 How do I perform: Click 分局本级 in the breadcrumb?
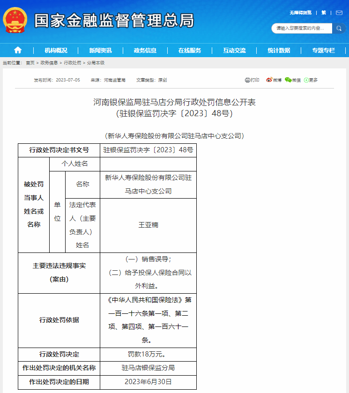[96, 63]
